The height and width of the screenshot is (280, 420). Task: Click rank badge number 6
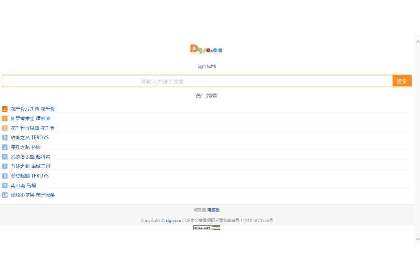click(x=4, y=157)
